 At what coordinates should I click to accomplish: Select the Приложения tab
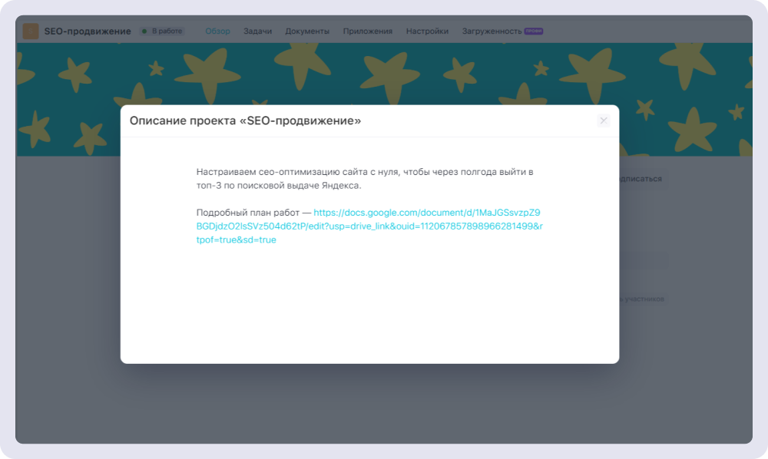pos(367,31)
